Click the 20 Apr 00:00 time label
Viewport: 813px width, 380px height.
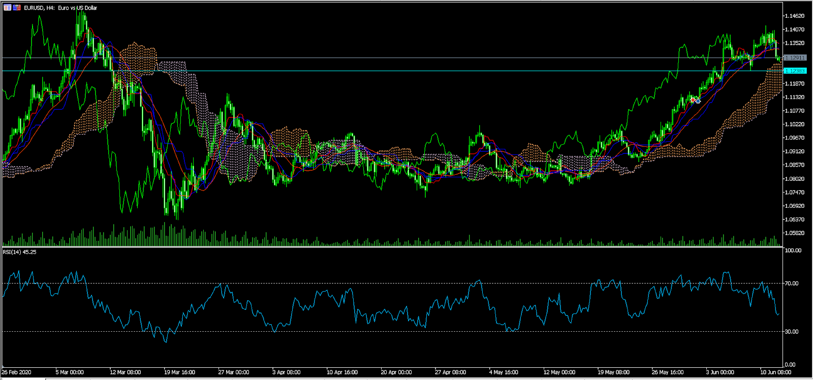(x=396, y=372)
